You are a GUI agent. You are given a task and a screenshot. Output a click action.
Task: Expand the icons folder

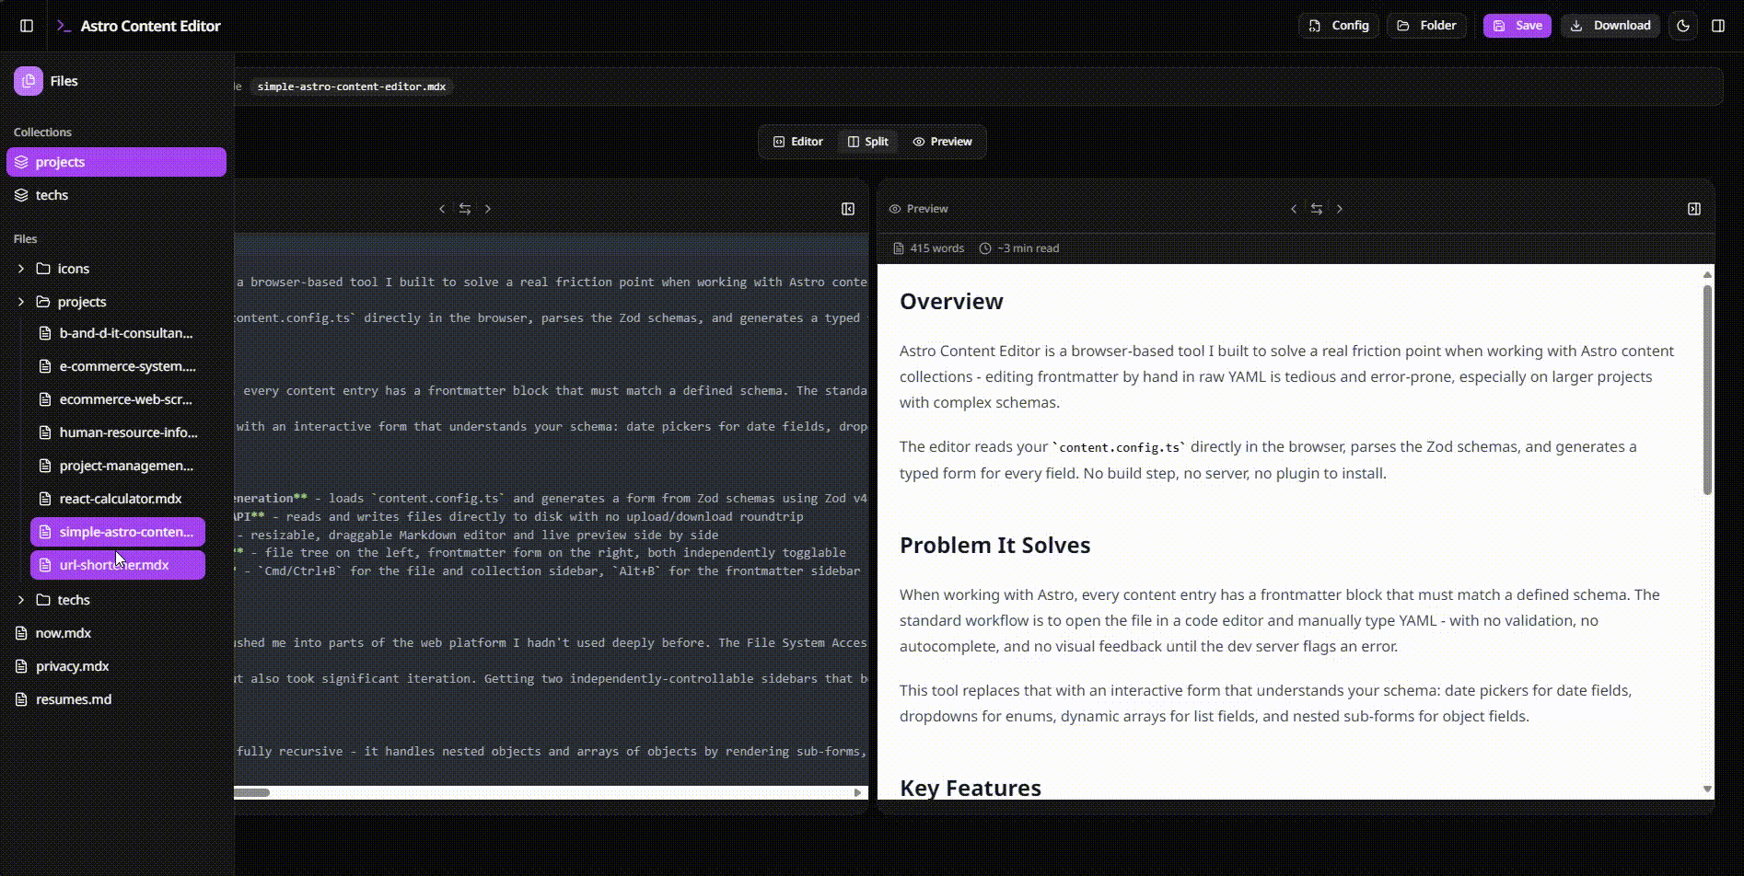tap(21, 269)
